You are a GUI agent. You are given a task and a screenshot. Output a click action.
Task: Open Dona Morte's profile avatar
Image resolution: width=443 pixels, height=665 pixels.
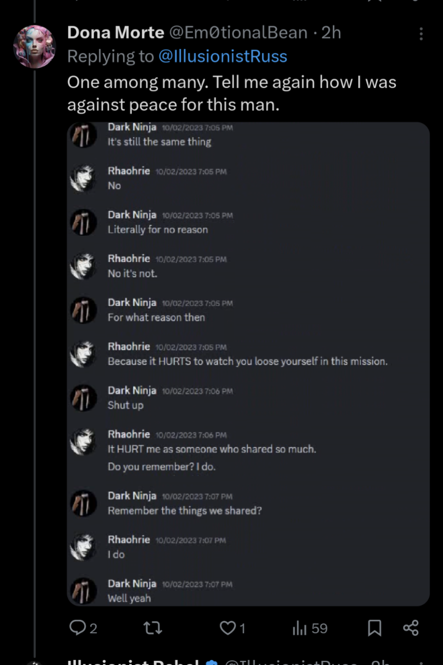tap(34, 46)
